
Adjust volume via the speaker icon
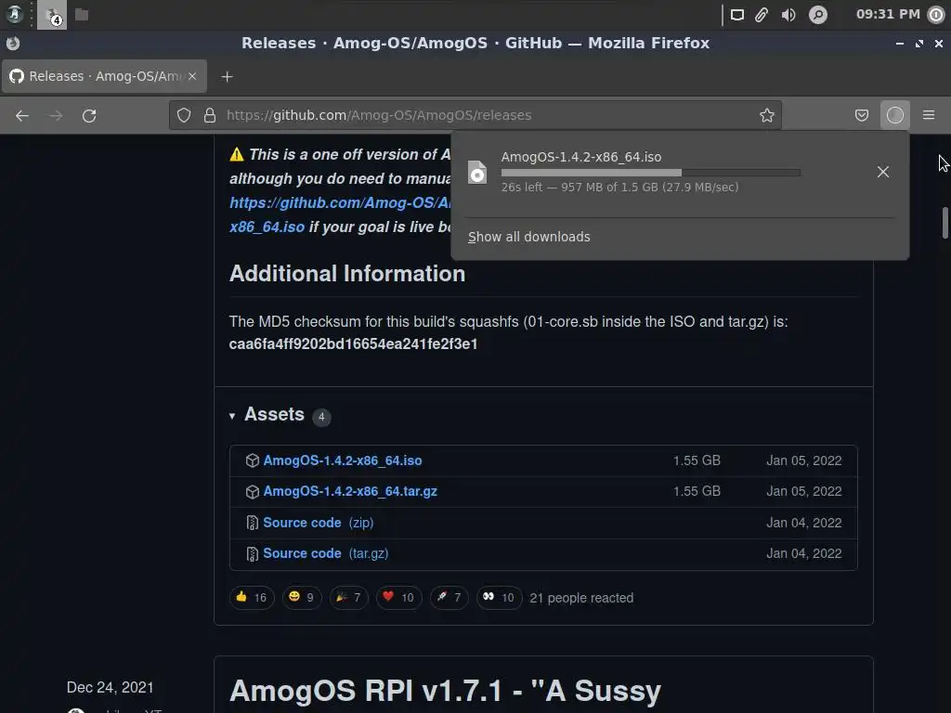[788, 15]
